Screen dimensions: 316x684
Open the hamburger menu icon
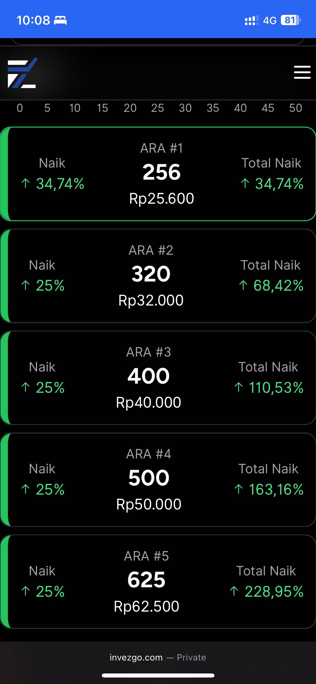point(302,72)
